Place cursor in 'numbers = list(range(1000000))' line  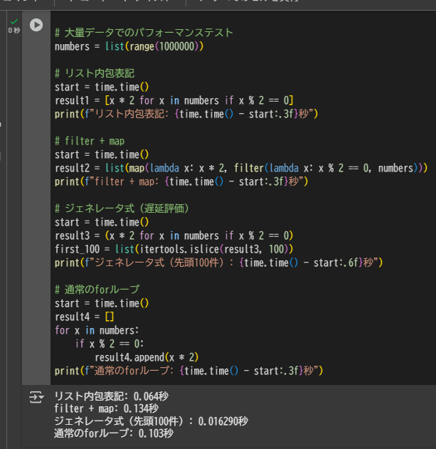pos(129,46)
